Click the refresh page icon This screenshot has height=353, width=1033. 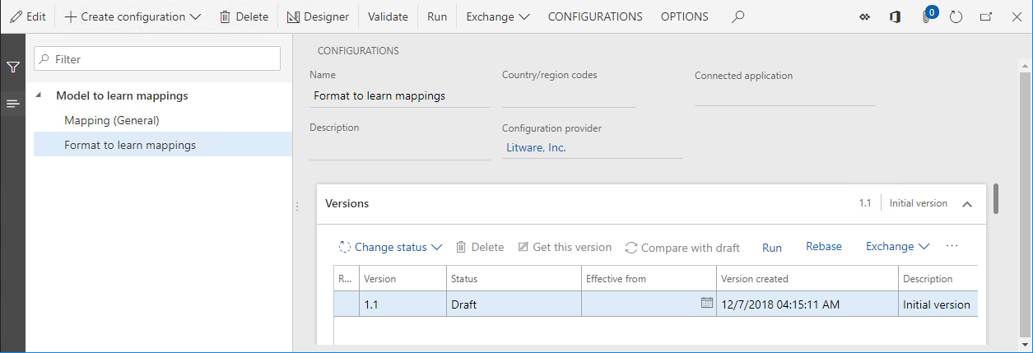click(x=956, y=16)
